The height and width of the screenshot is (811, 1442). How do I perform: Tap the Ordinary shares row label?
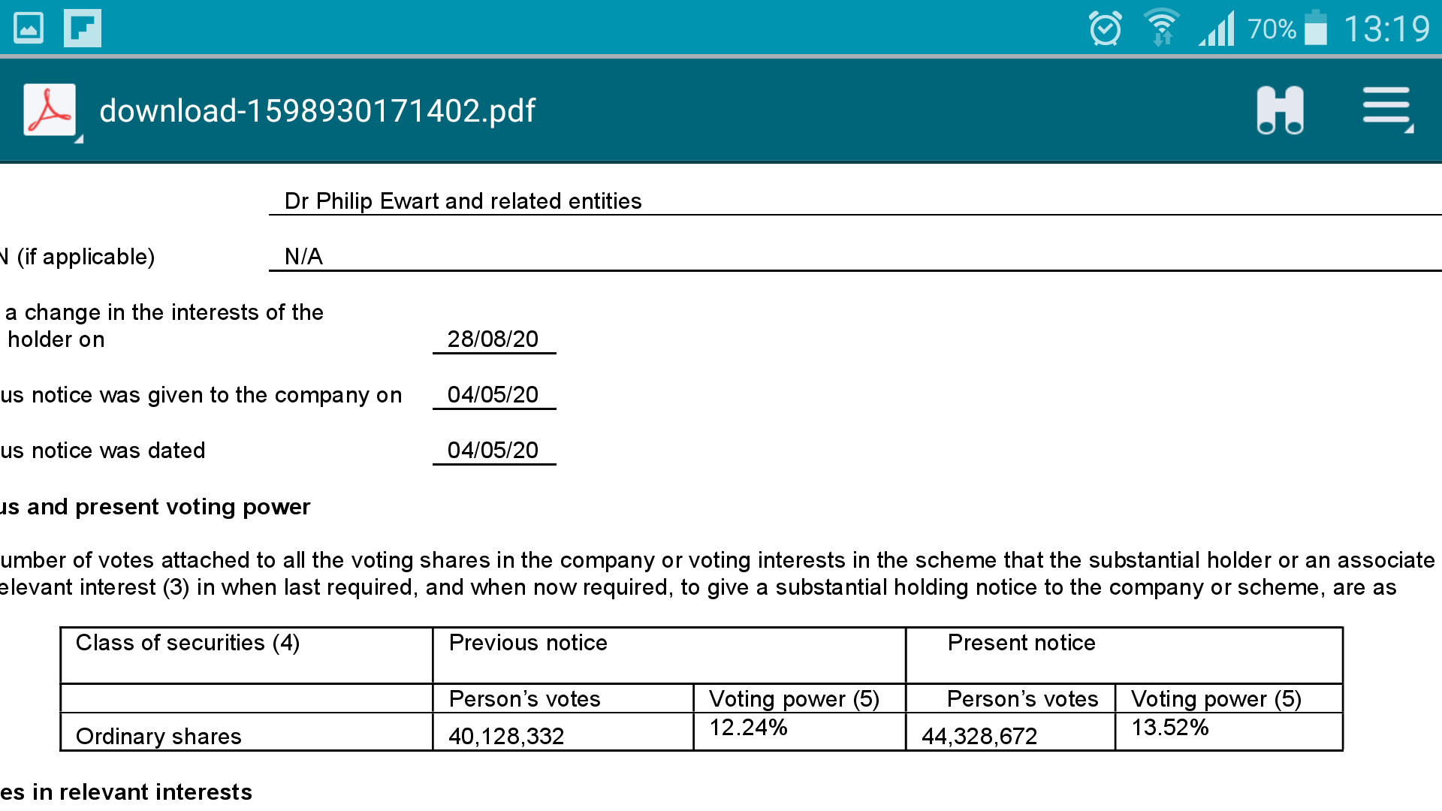(158, 736)
